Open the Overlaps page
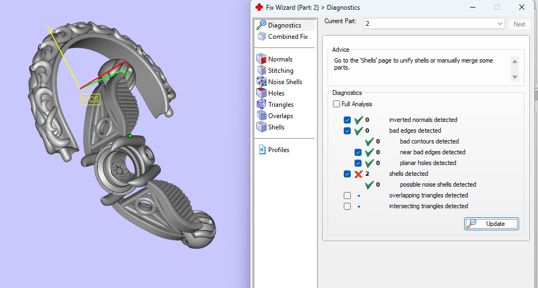538x288 pixels. (x=280, y=115)
